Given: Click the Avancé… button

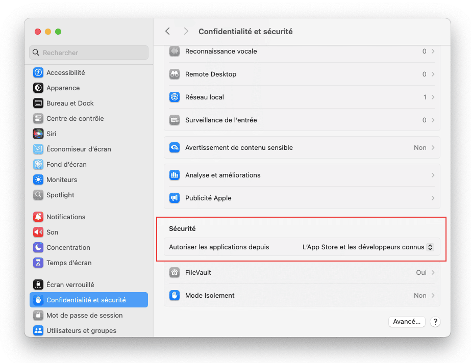Looking at the screenshot, I should [x=407, y=322].
